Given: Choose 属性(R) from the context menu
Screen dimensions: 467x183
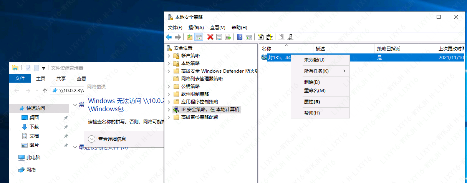Looking at the screenshot, I should (x=321, y=102).
